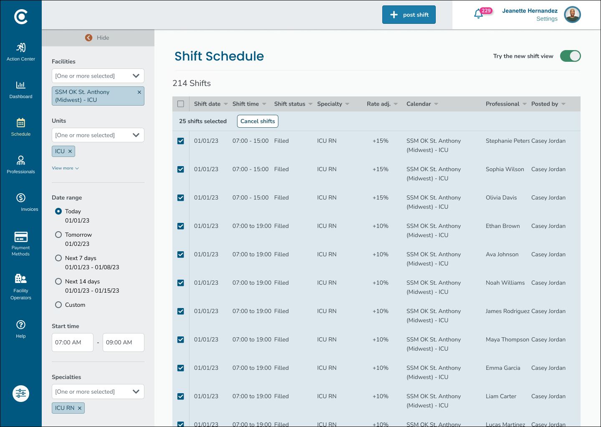Uncheck the Liam Carter shift row
The image size is (601, 427).
(181, 397)
